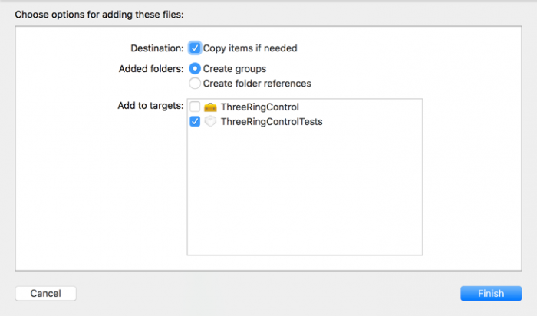
Task: Click the Create groups label
Action: pyautogui.click(x=235, y=69)
